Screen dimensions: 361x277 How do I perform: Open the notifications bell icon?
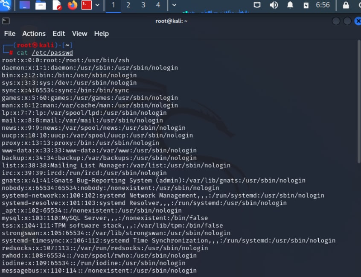(290, 5)
